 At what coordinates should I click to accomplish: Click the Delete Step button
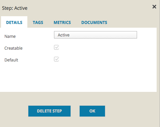tap(49, 111)
